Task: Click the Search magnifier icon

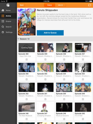Action: (x=3, y=27)
